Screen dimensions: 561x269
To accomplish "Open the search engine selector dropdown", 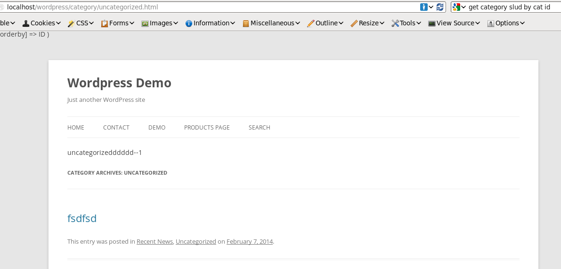I will point(459,7).
